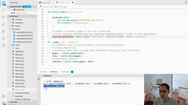Open wande004.html.txt file
Screen dimensions: 188x105
pos(25,38)
